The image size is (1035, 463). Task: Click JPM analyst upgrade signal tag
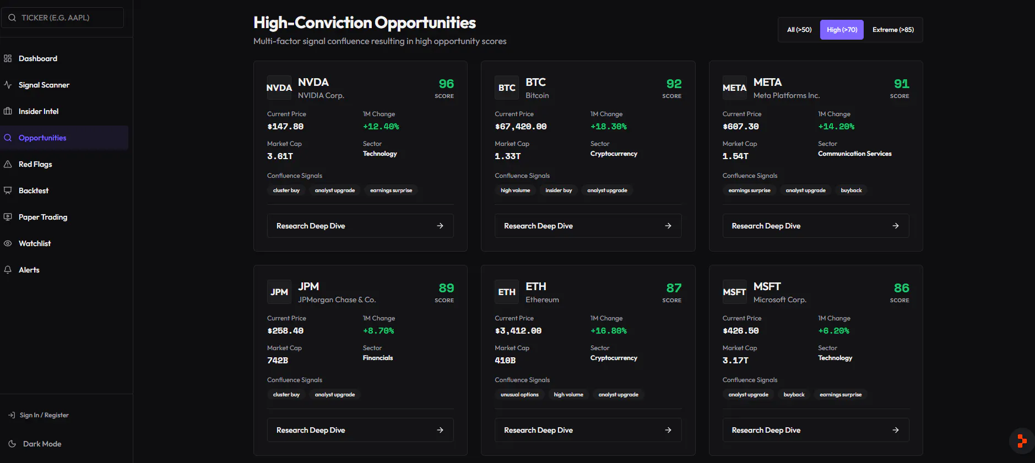[x=335, y=395]
